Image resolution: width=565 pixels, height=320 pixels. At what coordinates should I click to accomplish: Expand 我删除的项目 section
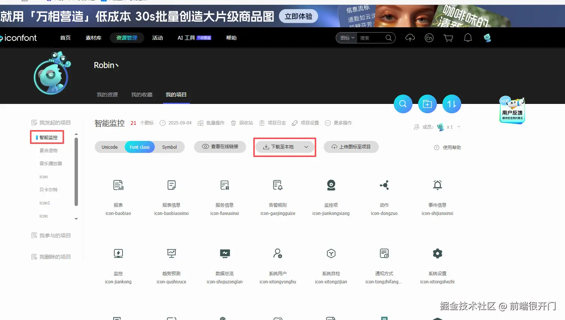[x=51, y=257]
